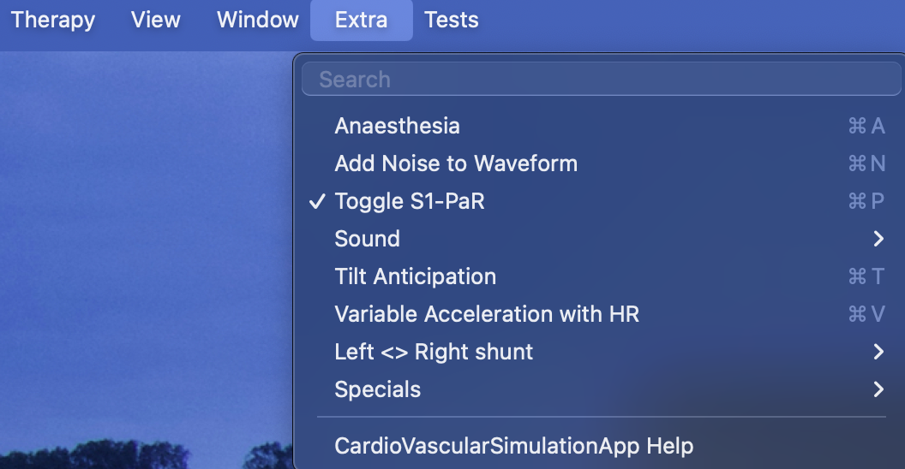Click the checkmark beside Toggle S1-PaR
This screenshot has width=905, height=469.
(317, 201)
